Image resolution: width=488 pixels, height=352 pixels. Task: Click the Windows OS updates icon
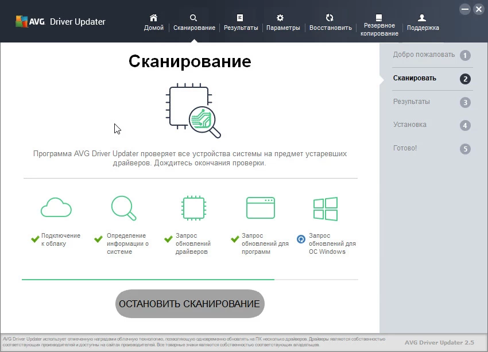point(325,208)
